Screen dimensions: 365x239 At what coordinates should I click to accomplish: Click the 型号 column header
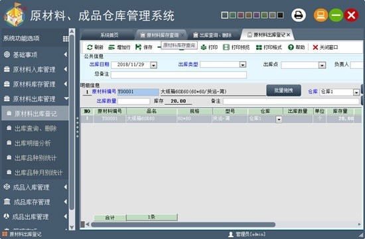230,112
